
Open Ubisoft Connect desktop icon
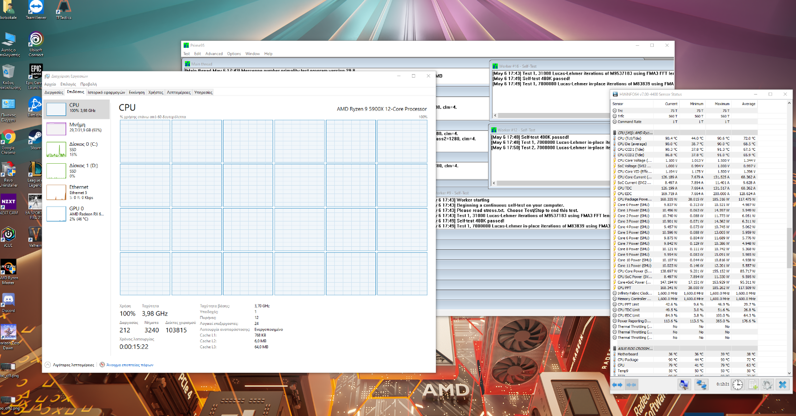[x=36, y=44]
